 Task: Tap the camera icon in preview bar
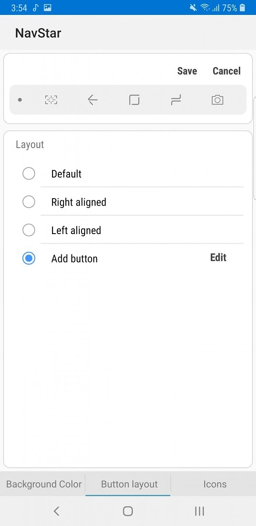point(217,100)
